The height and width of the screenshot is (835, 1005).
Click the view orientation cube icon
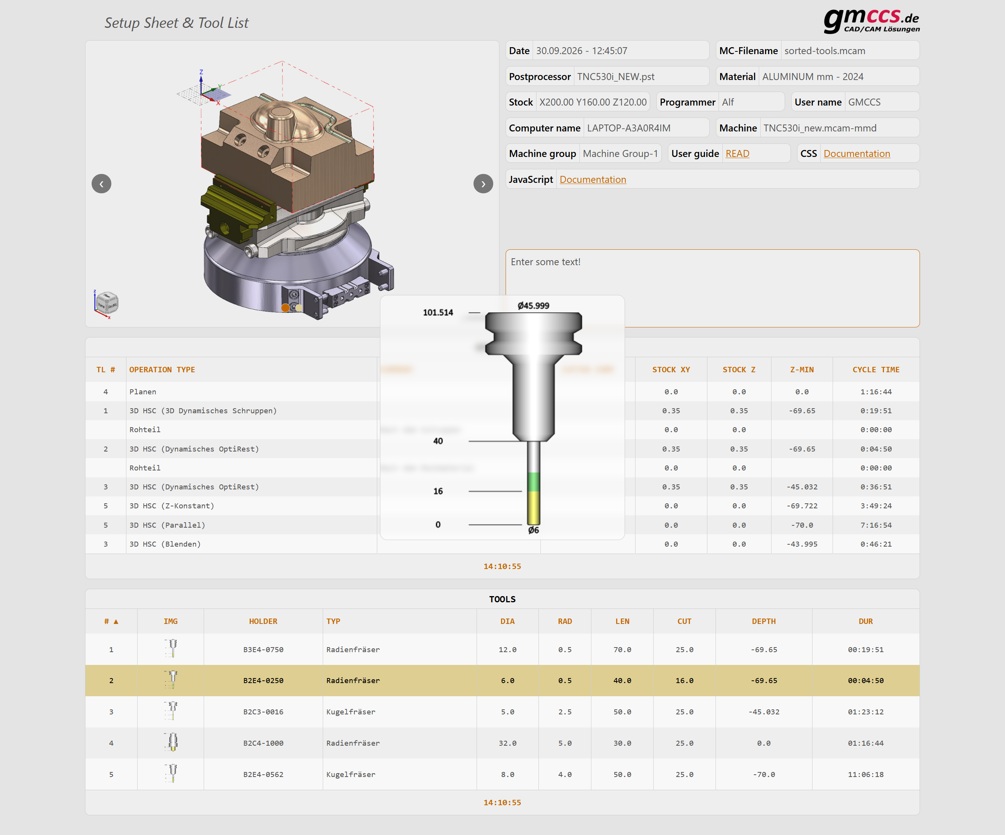tap(106, 303)
